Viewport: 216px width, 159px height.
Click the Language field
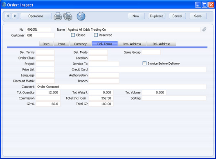pos(45,75)
